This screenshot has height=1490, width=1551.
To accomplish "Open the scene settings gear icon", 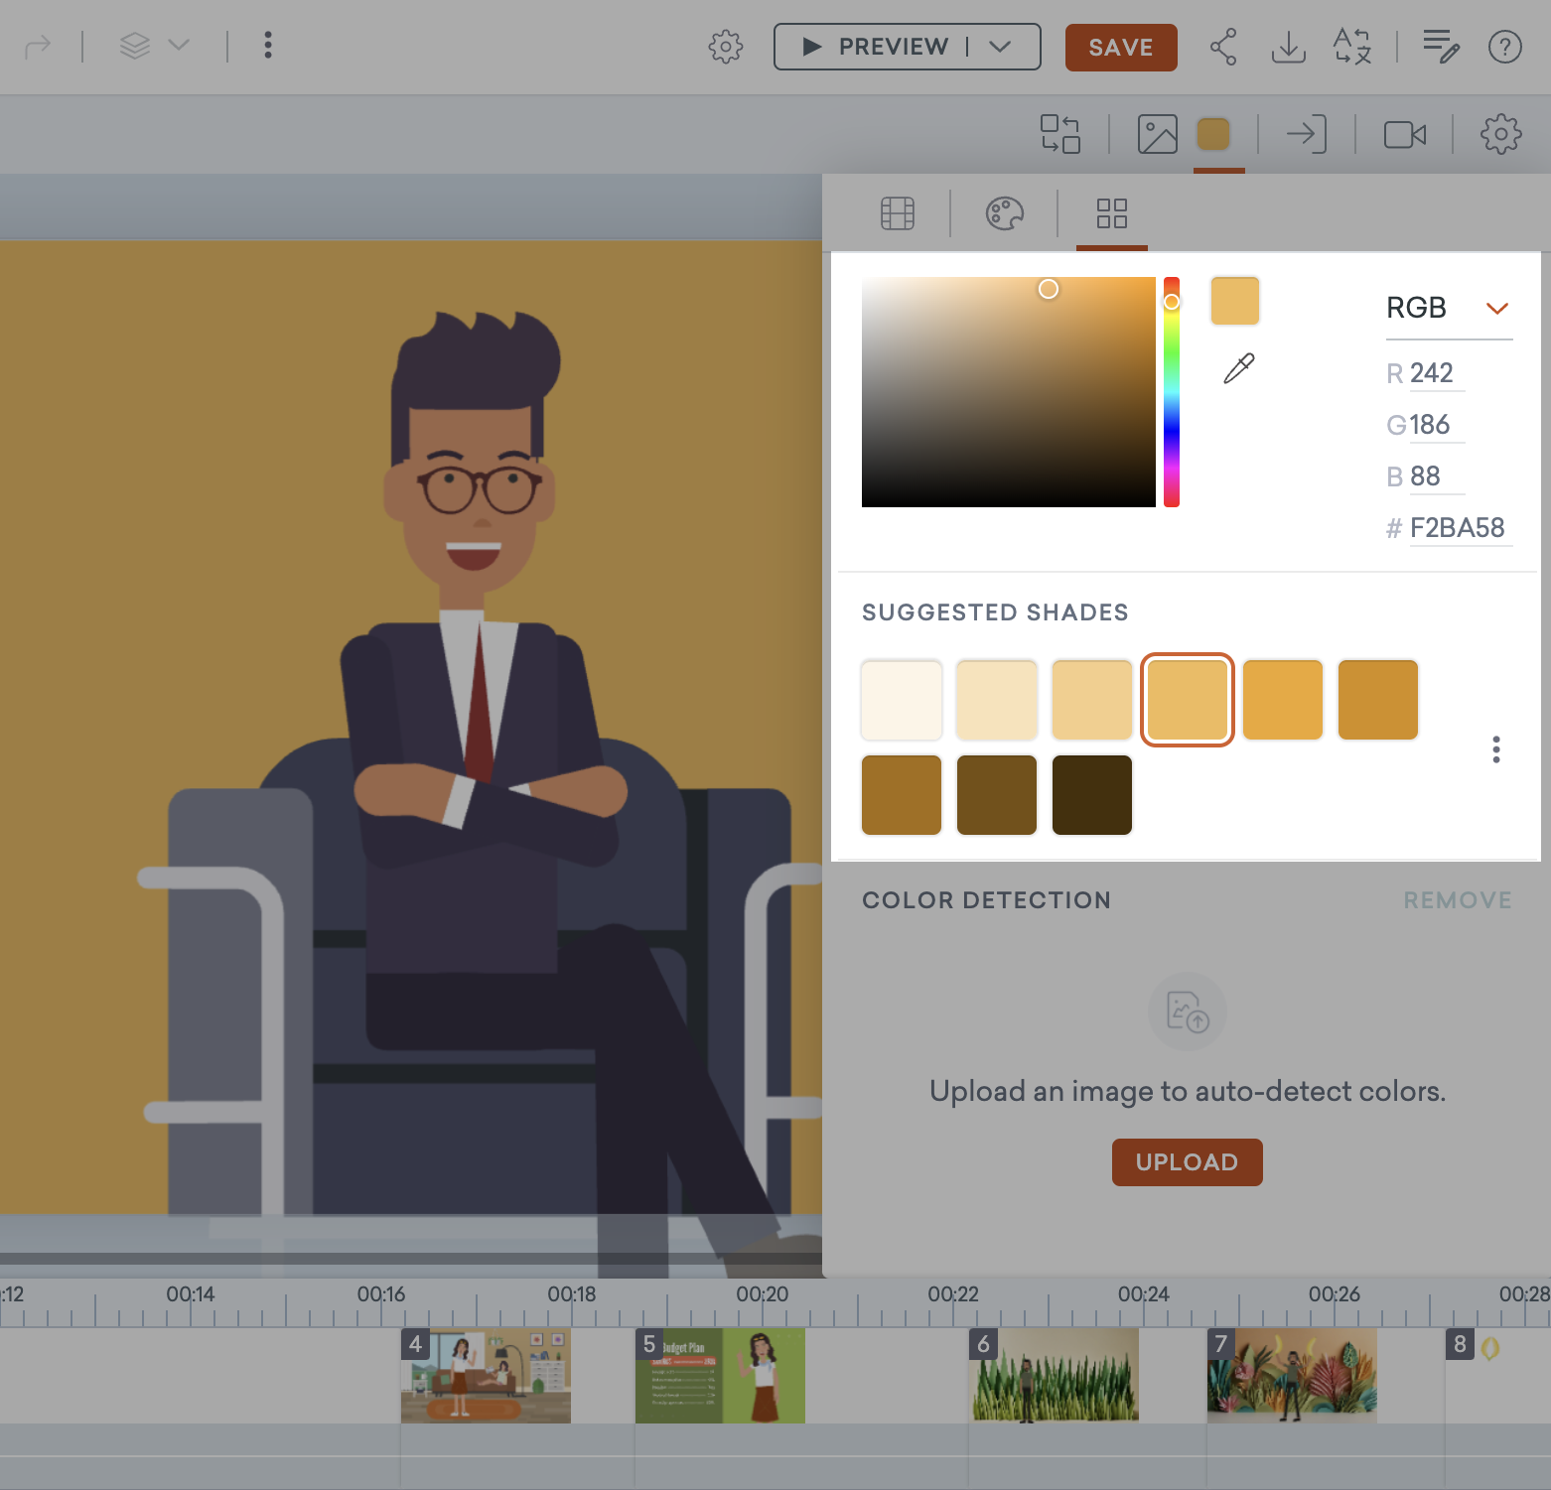I will (x=1500, y=134).
